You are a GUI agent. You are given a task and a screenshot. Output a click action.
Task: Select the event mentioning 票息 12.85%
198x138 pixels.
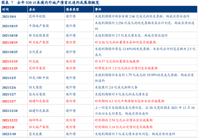tap(145, 52)
